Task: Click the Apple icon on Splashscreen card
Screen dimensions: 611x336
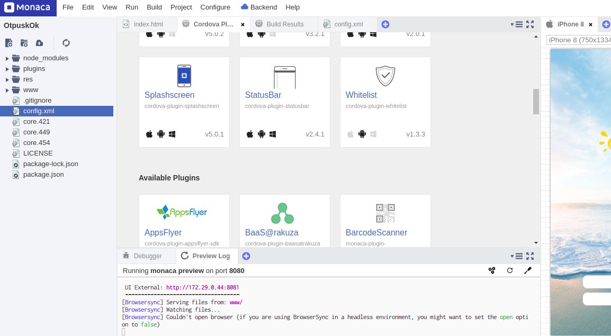Action: (149, 134)
